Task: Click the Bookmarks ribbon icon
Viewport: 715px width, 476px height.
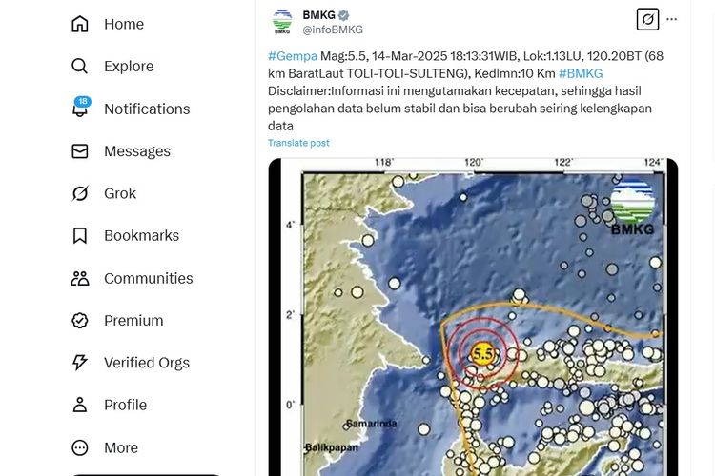Action: [80, 235]
